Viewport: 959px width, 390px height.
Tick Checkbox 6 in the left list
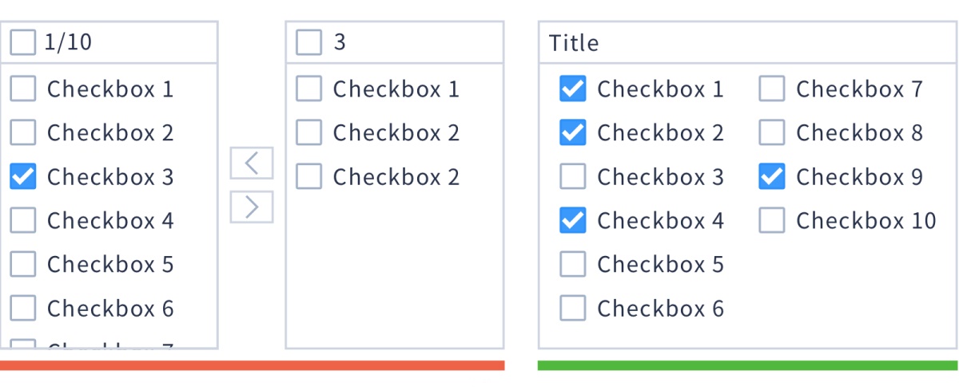[23, 308]
